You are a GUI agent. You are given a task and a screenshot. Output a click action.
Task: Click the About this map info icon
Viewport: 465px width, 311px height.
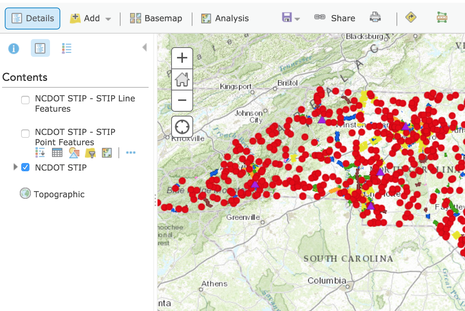coord(14,48)
